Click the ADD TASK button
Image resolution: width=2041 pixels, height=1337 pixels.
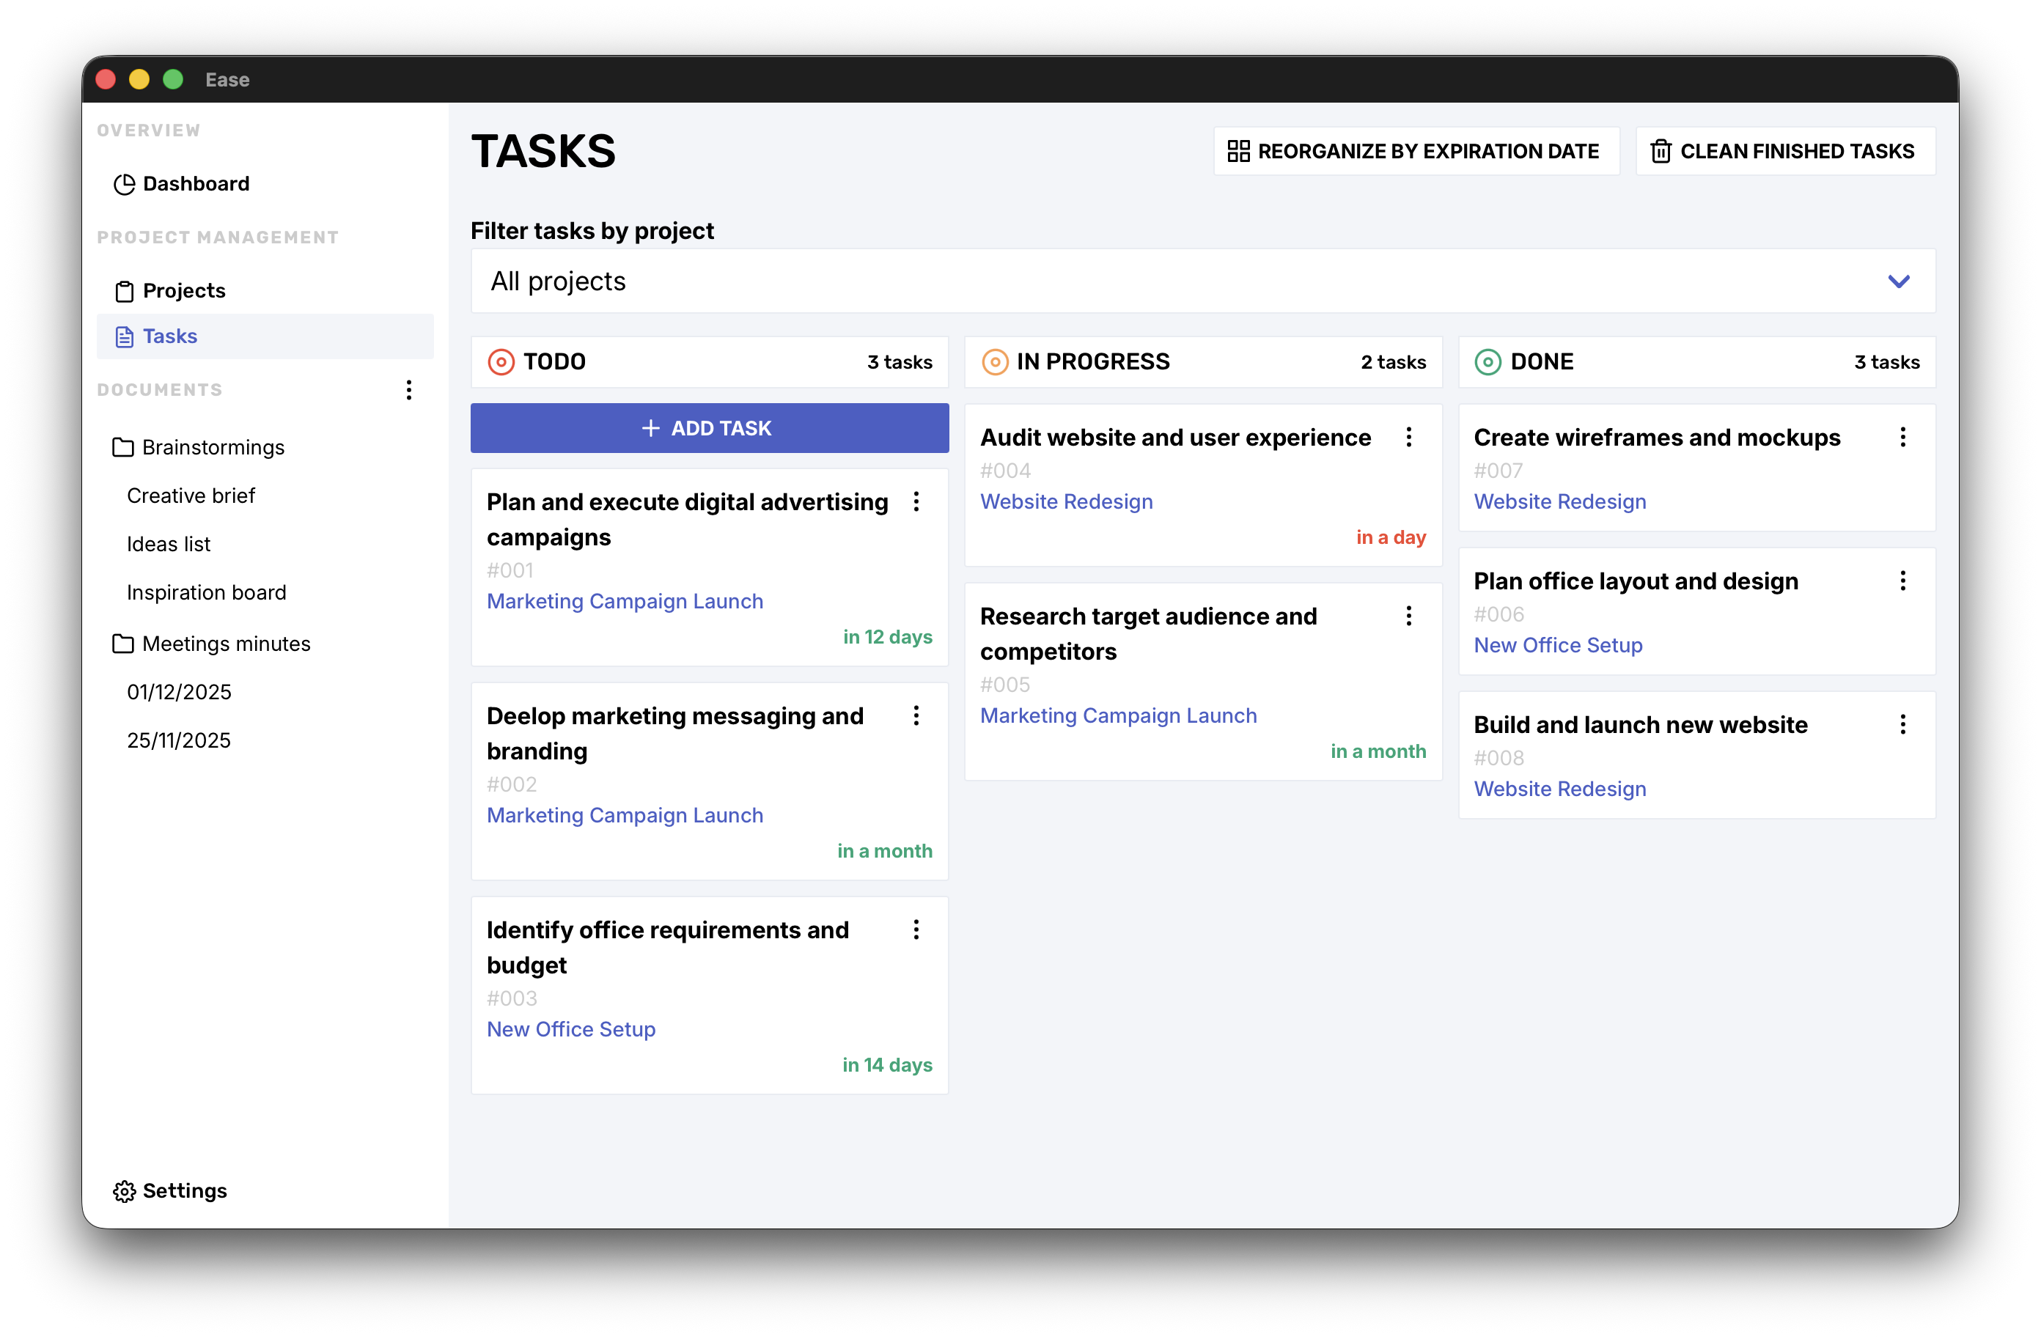coord(709,428)
